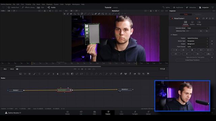
Task: Select the Modifiers tab in Inspector
Action: (x=198, y=14)
